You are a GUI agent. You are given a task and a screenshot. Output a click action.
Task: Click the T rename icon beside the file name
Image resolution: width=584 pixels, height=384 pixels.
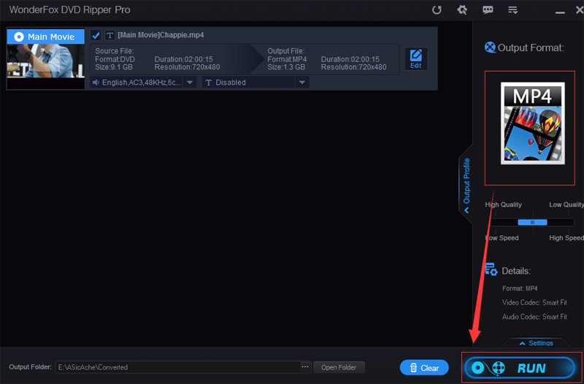point(109,35)
